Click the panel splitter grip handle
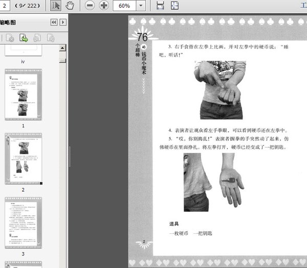 (70, 157)
